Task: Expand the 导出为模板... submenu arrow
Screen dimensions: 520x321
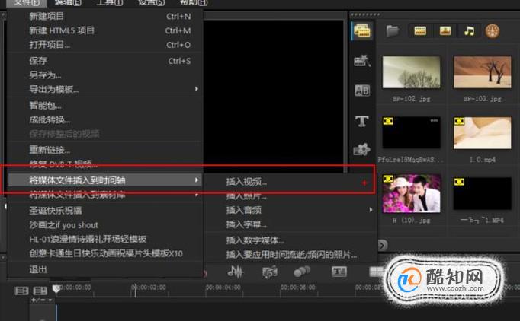Action: pos(197,89)
